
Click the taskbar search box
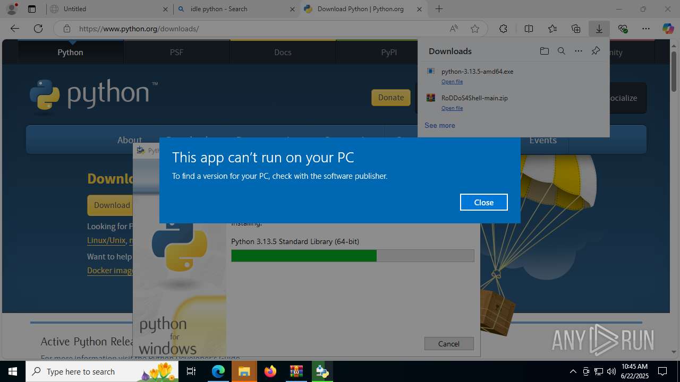coord(103,371)
